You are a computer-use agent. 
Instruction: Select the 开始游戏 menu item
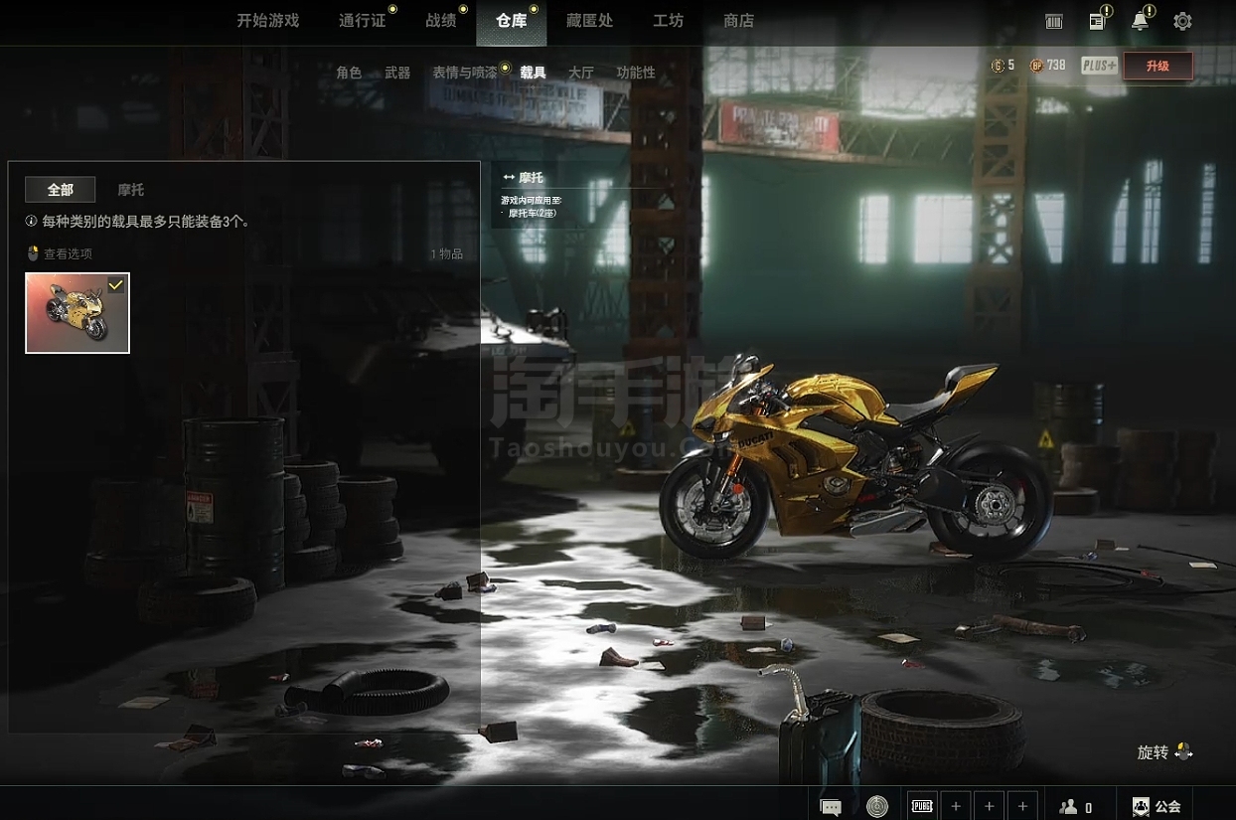(x=267, y=21)
